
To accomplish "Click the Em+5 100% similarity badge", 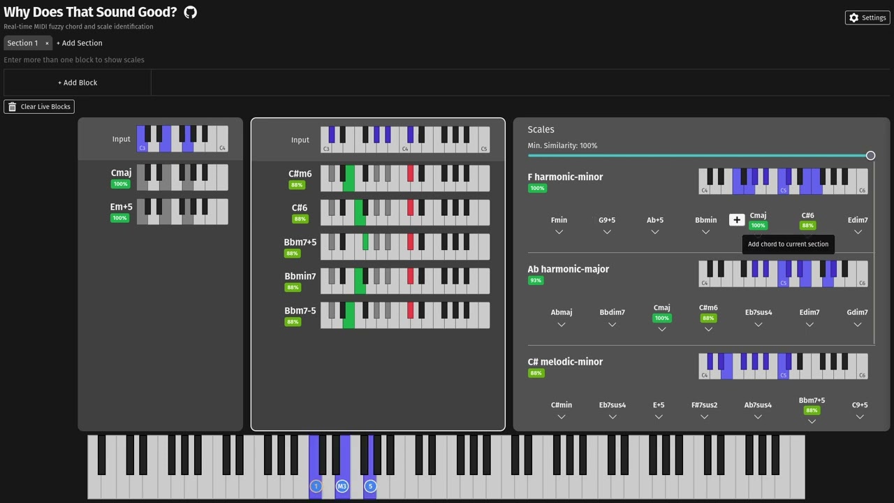I will (120, 218).
